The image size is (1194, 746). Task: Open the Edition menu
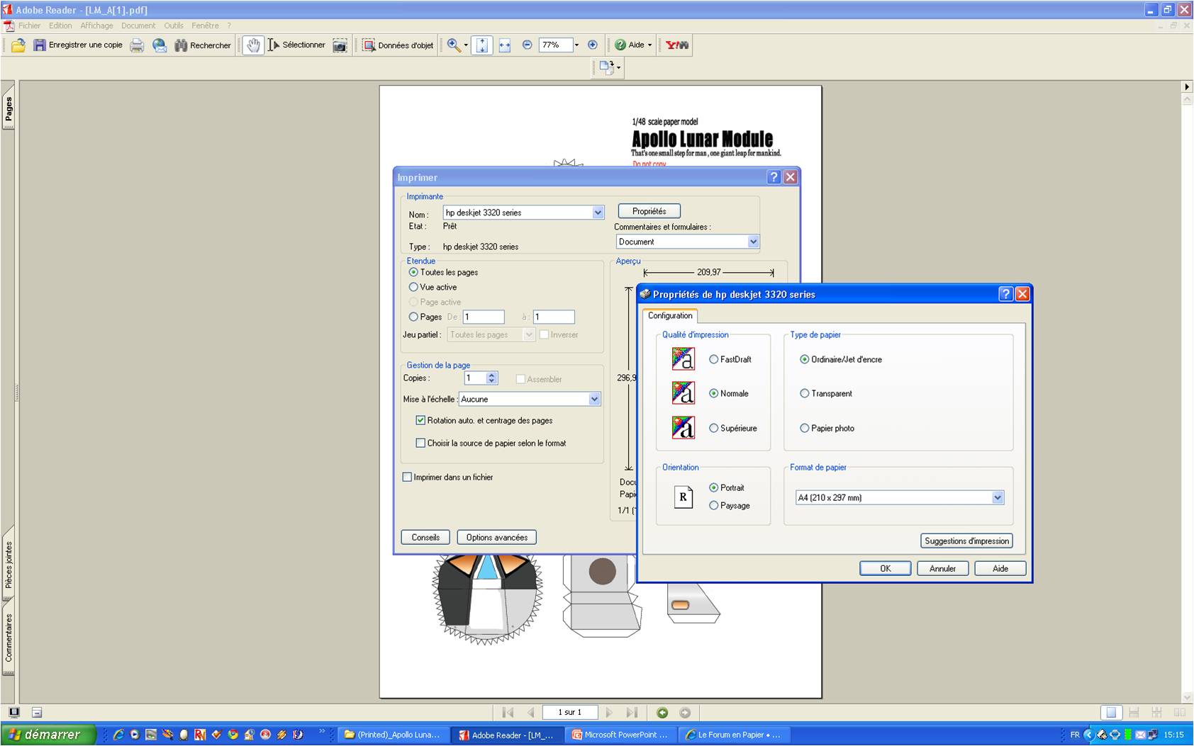tap(60, 26)
